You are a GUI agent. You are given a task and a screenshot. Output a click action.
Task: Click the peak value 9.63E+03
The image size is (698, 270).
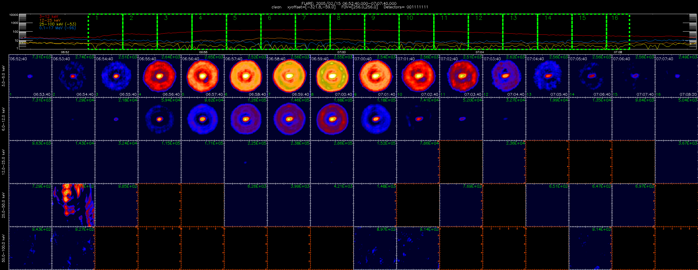(42, 143)
